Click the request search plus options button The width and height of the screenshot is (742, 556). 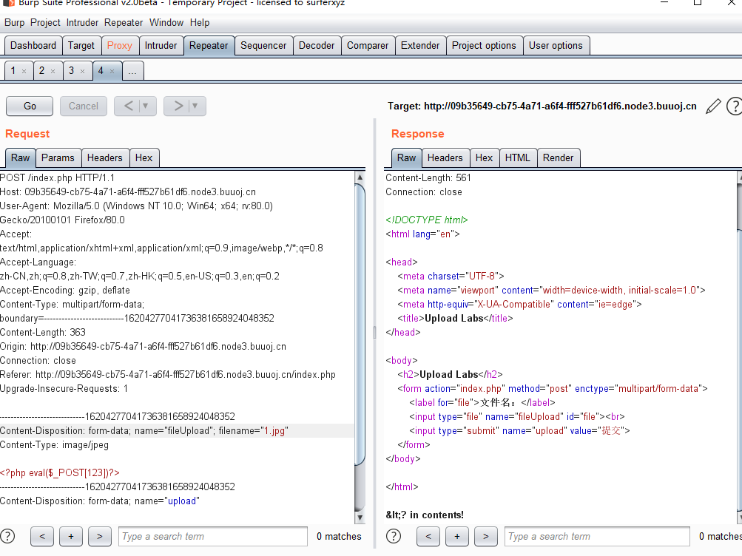click(x=71, y=536)
